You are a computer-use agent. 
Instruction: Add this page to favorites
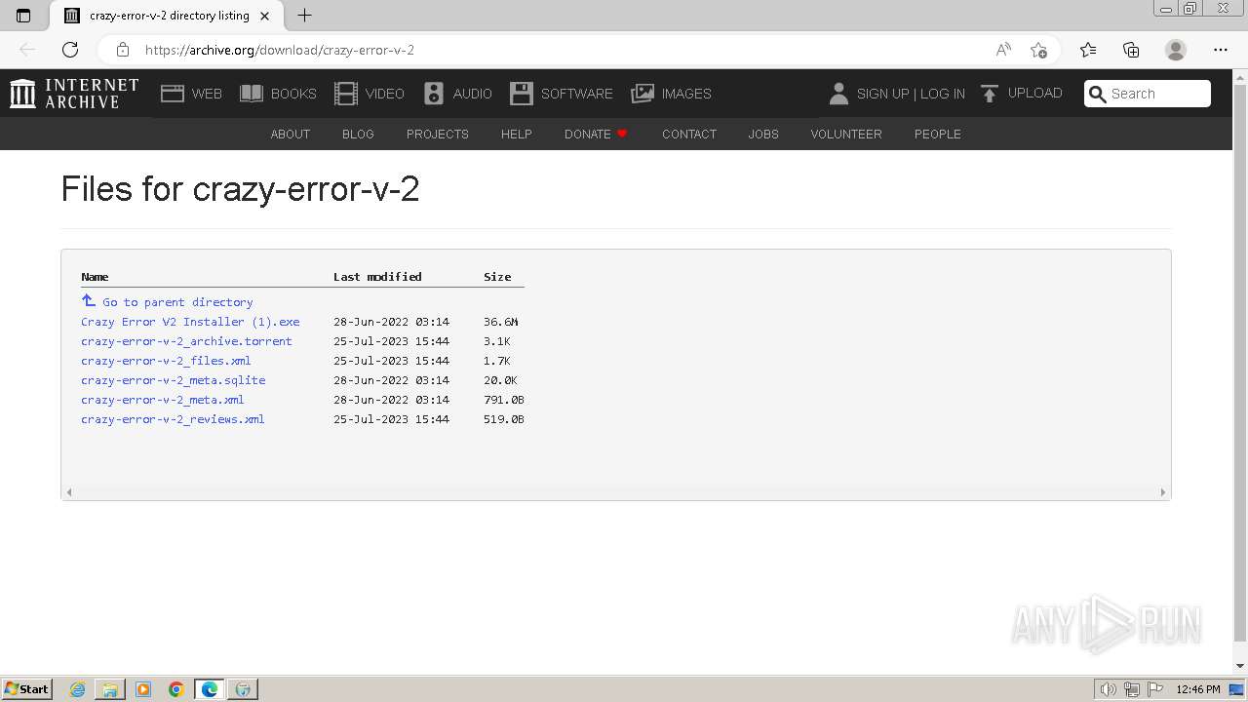tap(1038, 50)
